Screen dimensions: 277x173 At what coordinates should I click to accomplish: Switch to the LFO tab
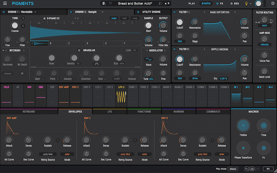[x=110, y=112]
